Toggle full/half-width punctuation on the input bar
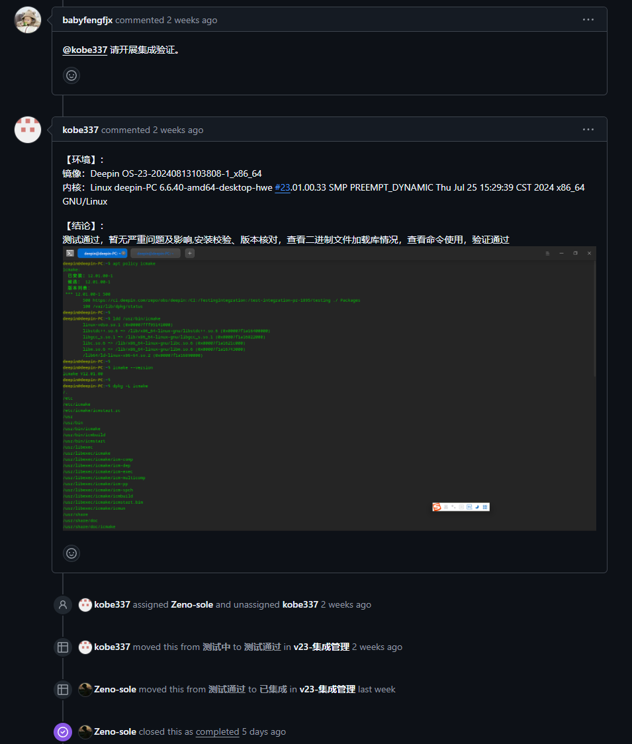This screenshot has width=632, height=744. tap(454, 506)
